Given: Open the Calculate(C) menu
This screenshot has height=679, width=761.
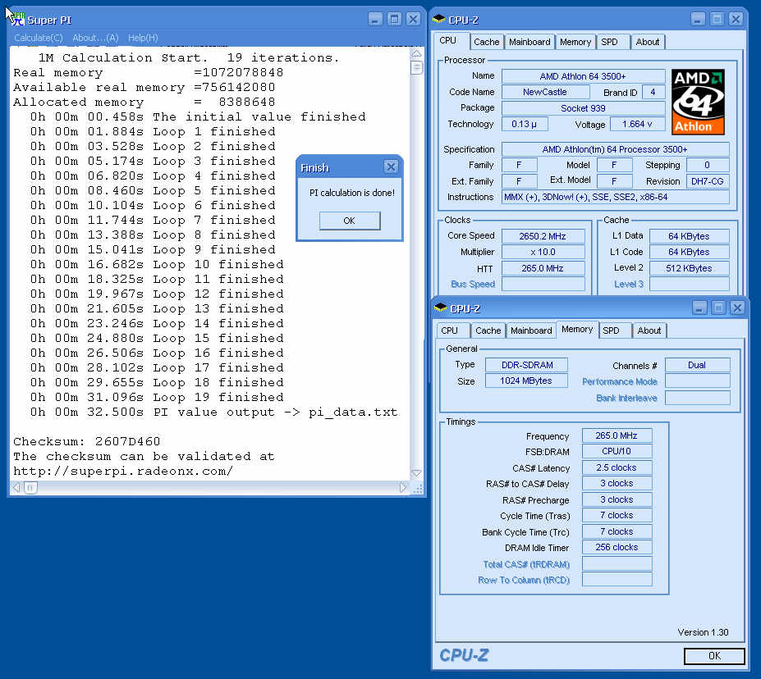Looking at the screenshot, I should point(39,38).
